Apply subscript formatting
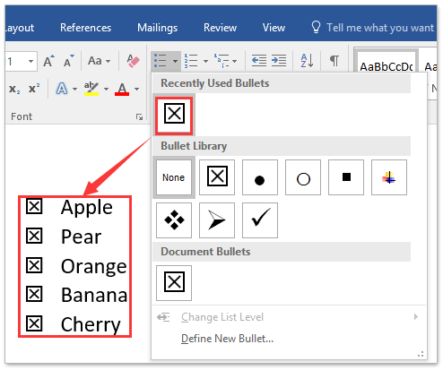 tap(14, 89)
